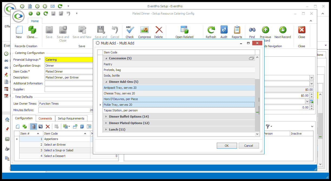Open the Audit footprints icon
The width and height of the screenshot is (331, 181).
point(224,30)
